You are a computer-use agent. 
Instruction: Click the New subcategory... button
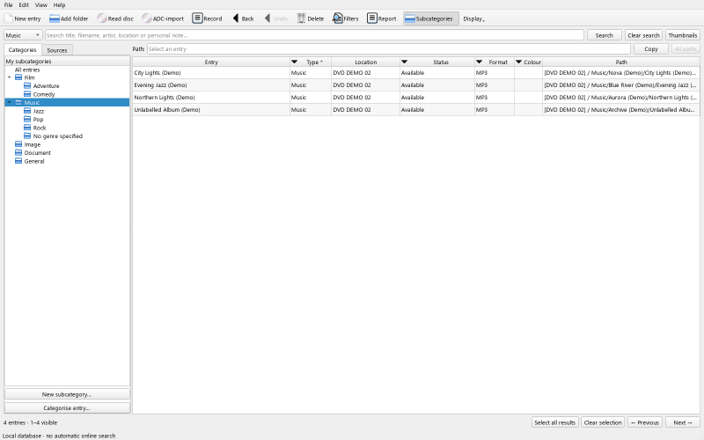click(x=67, y=394)
